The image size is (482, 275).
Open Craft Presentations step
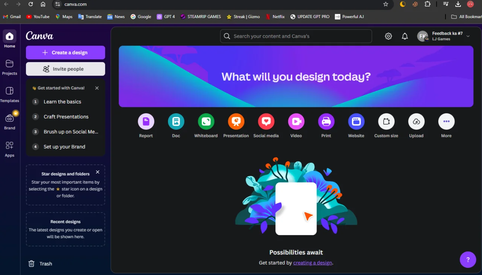coord(66,117)
